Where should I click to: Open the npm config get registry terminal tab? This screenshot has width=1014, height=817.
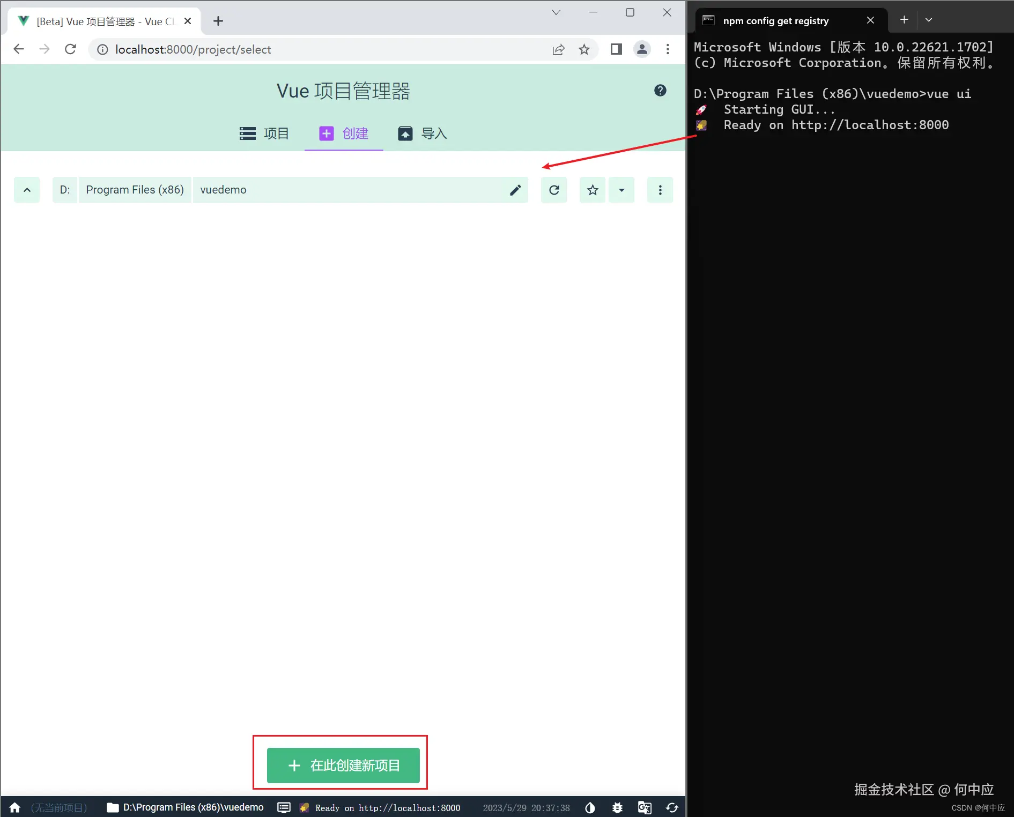point(776,20)
